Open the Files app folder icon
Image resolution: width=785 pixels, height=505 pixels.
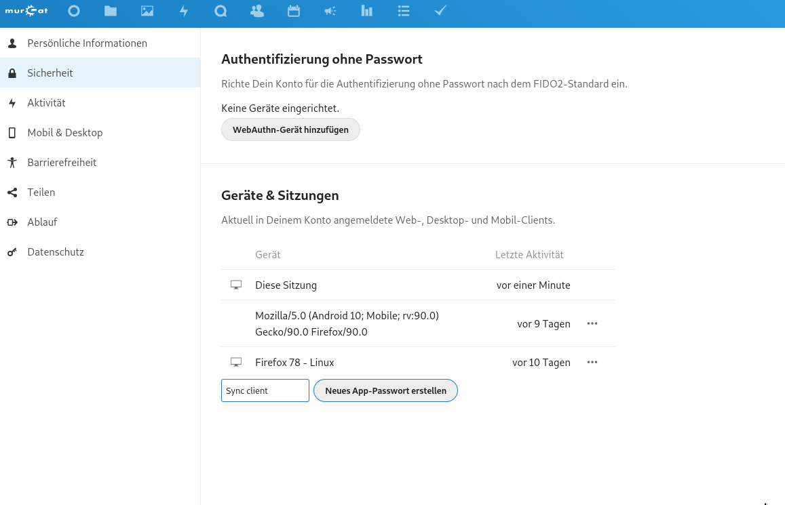pyautogui.click(x=111, y=11)
